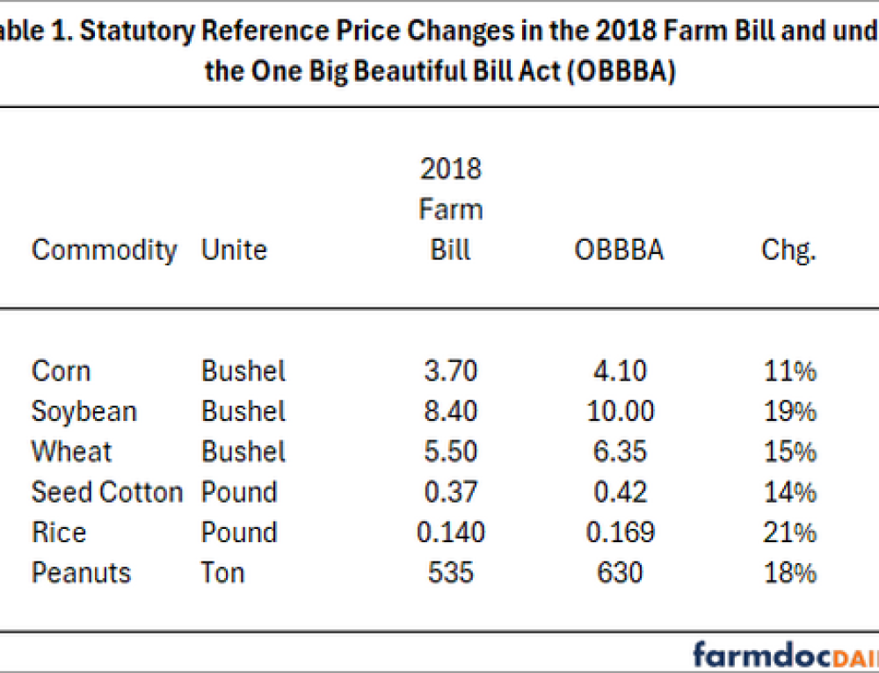The width and height of the screenshot is (879, 673).
Task: Click Rice's 21% change value
Action: click(x=788, y=532)
